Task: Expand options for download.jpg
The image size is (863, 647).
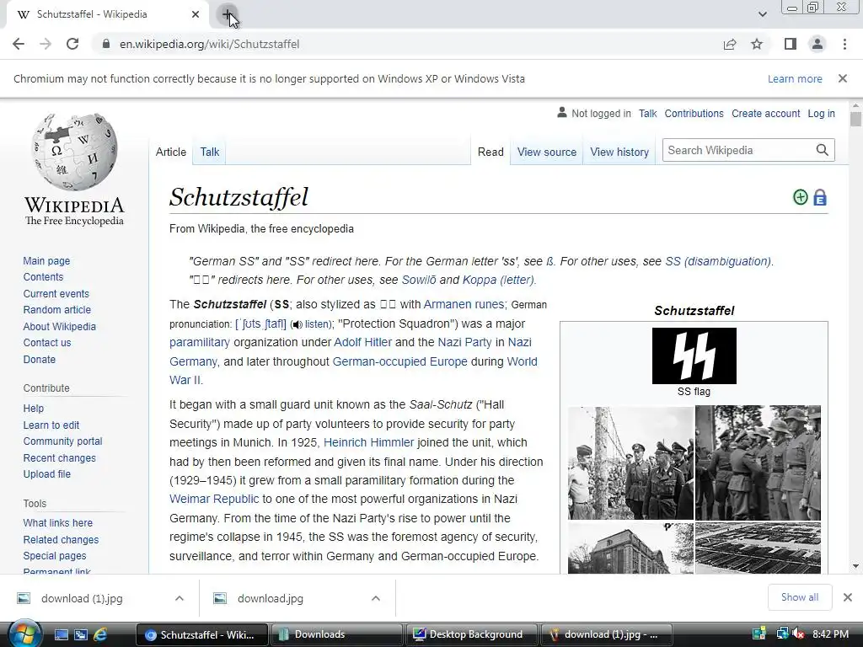Action: click(376, 598)
